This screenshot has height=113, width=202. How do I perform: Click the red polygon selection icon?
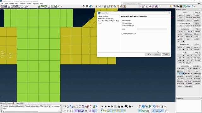pyautogui.click(x=91, y=106)
